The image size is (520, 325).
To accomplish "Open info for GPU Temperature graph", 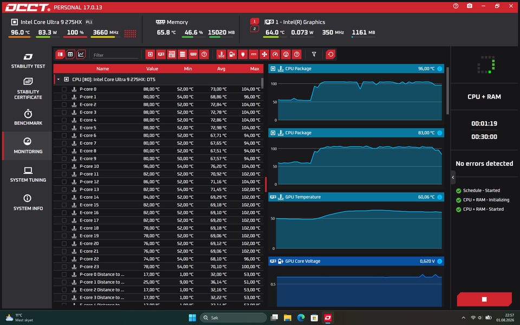I will (x=439, y=197).
